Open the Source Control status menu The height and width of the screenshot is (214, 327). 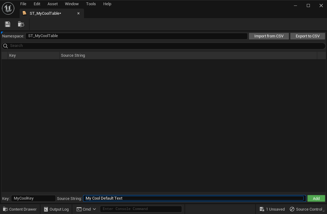(306, 209)
